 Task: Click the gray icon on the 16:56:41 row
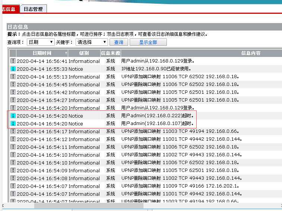pyautogui.click(x=13, y=61)
